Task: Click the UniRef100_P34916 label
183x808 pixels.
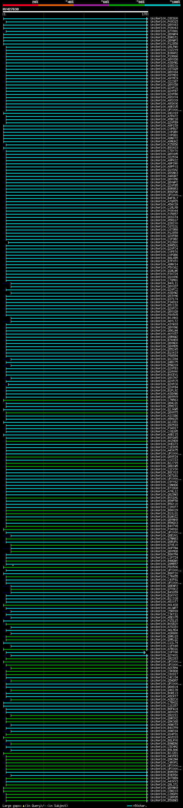Action: click(x=164, y=529)
